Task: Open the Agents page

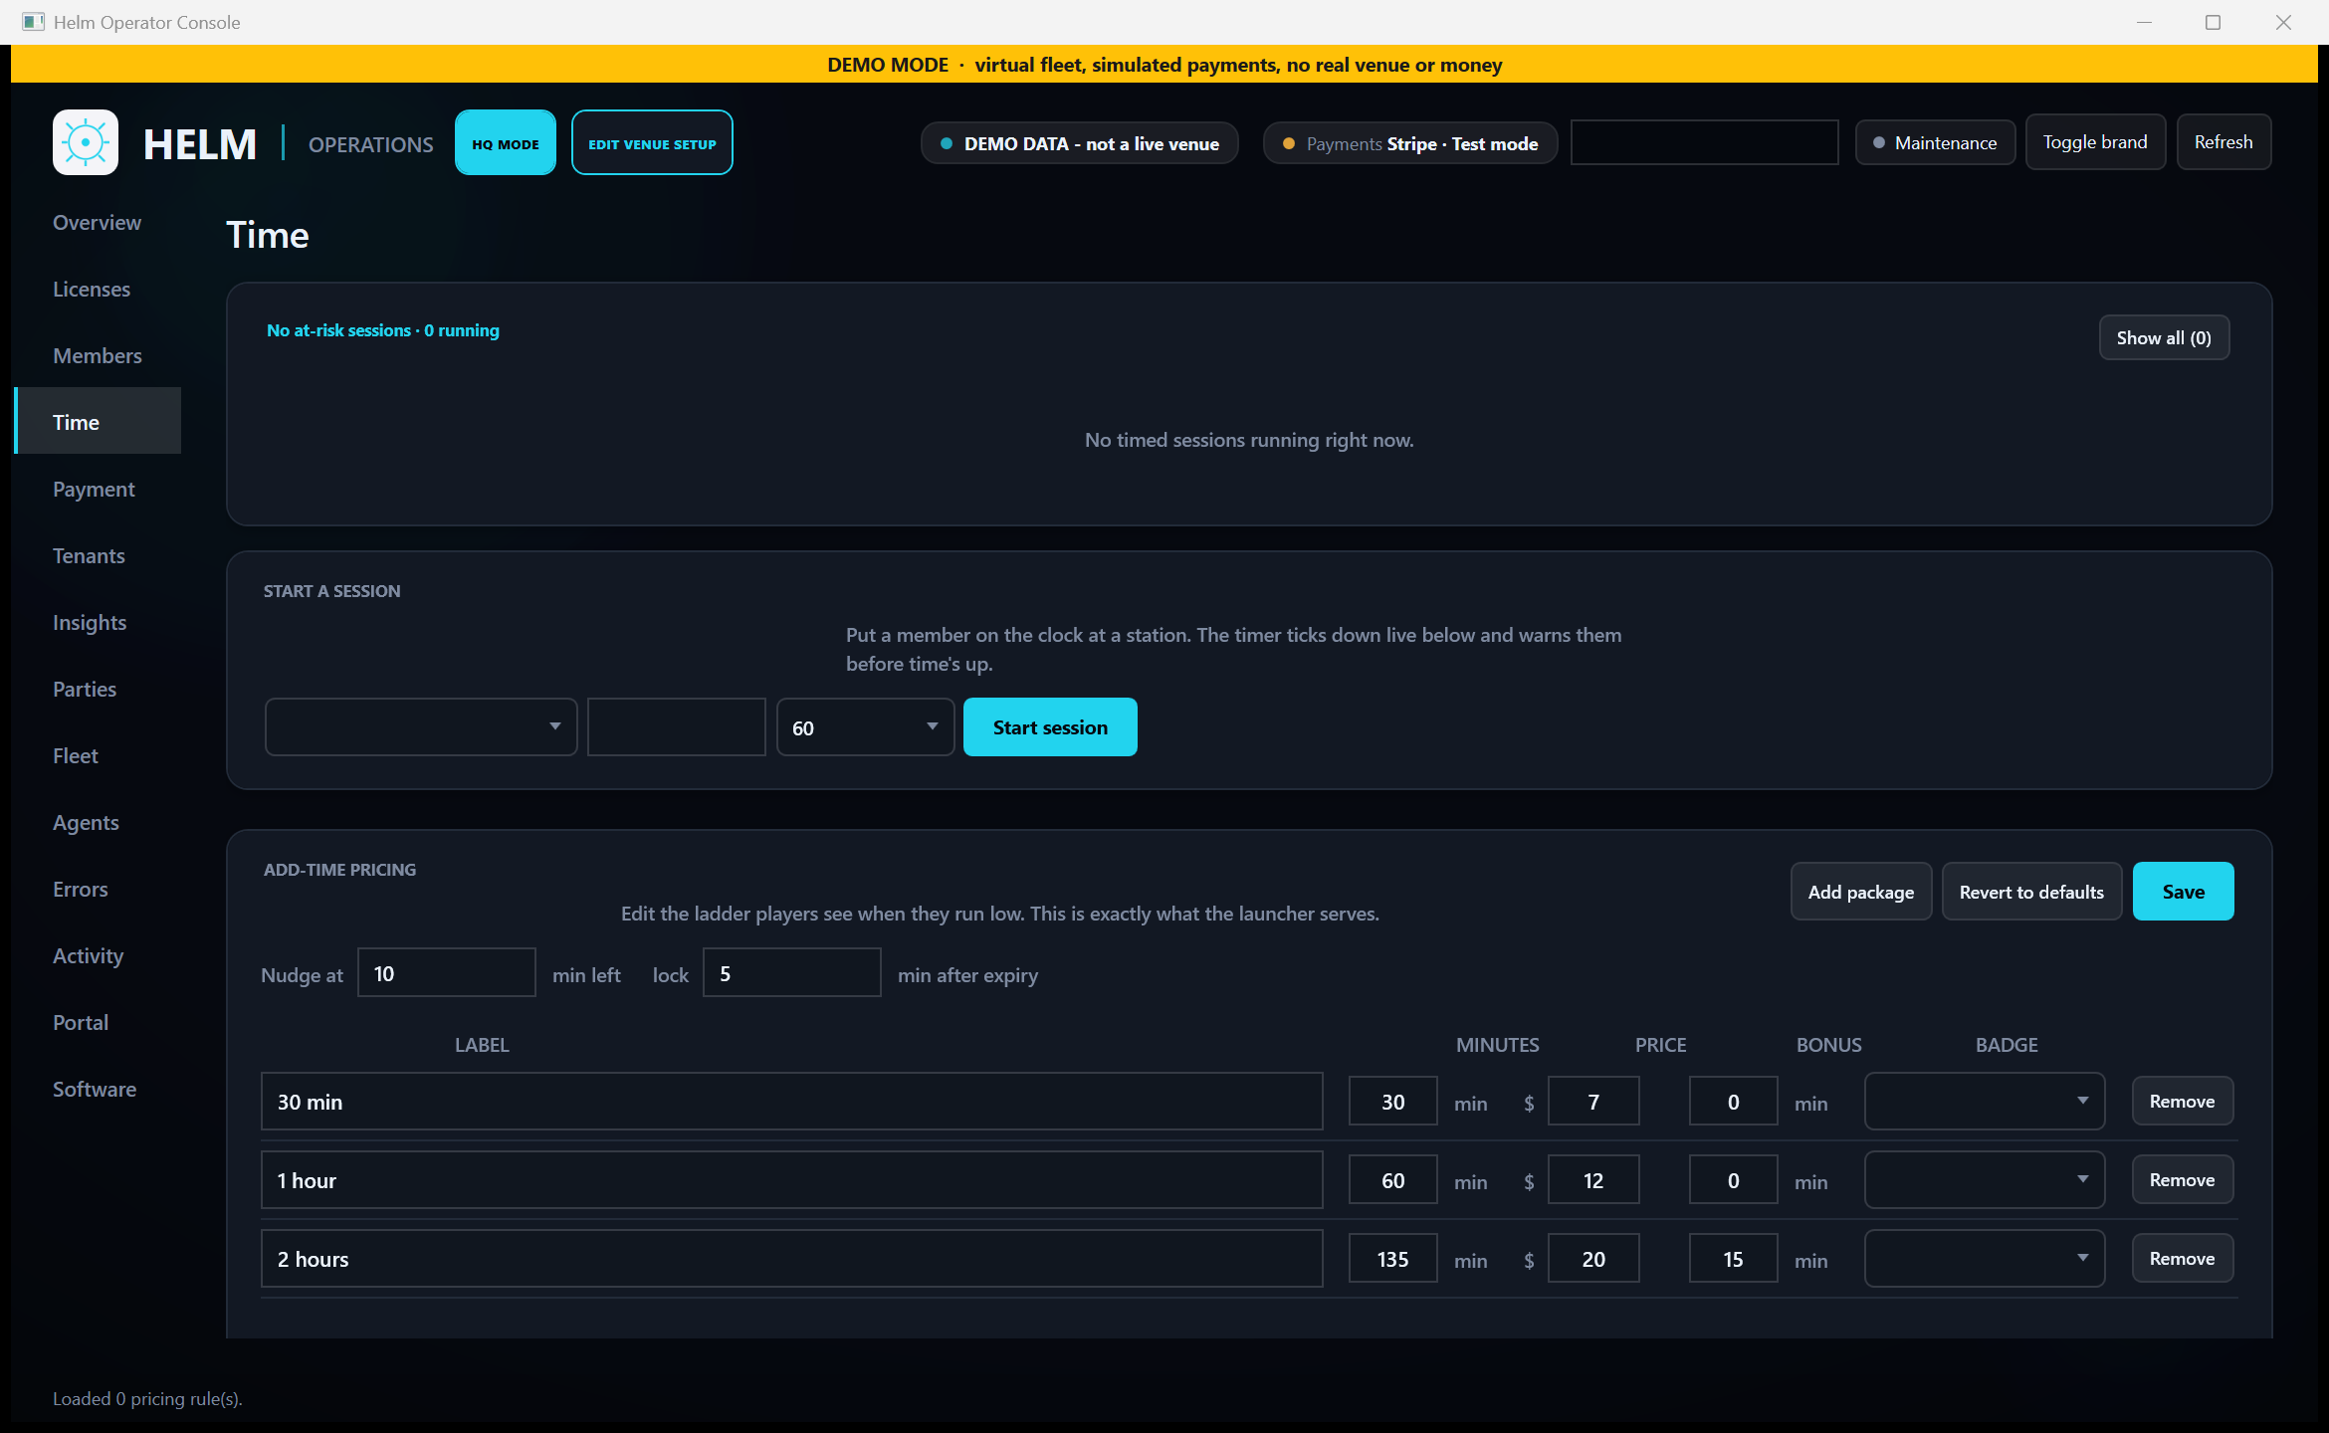Action: click(x=98, y=822)
